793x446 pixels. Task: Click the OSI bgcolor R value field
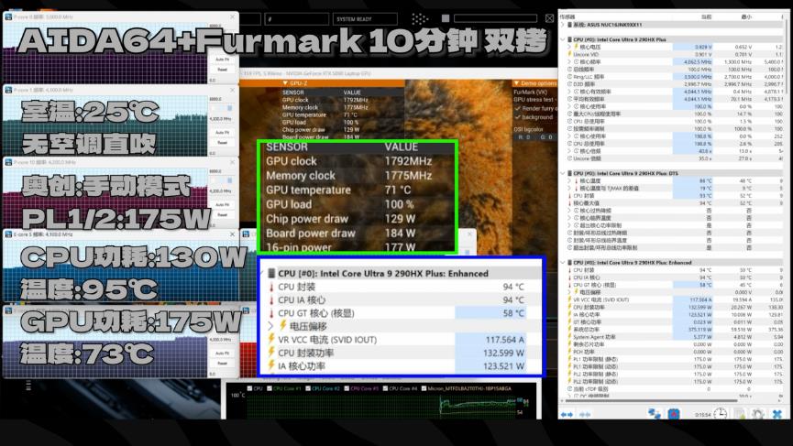pyautogui.click(x=524, y=136)
